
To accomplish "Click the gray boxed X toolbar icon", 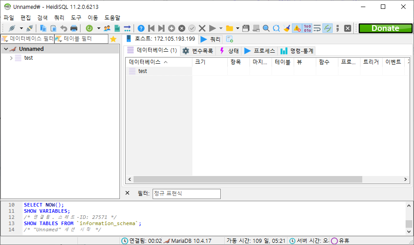I will point(348,28).
